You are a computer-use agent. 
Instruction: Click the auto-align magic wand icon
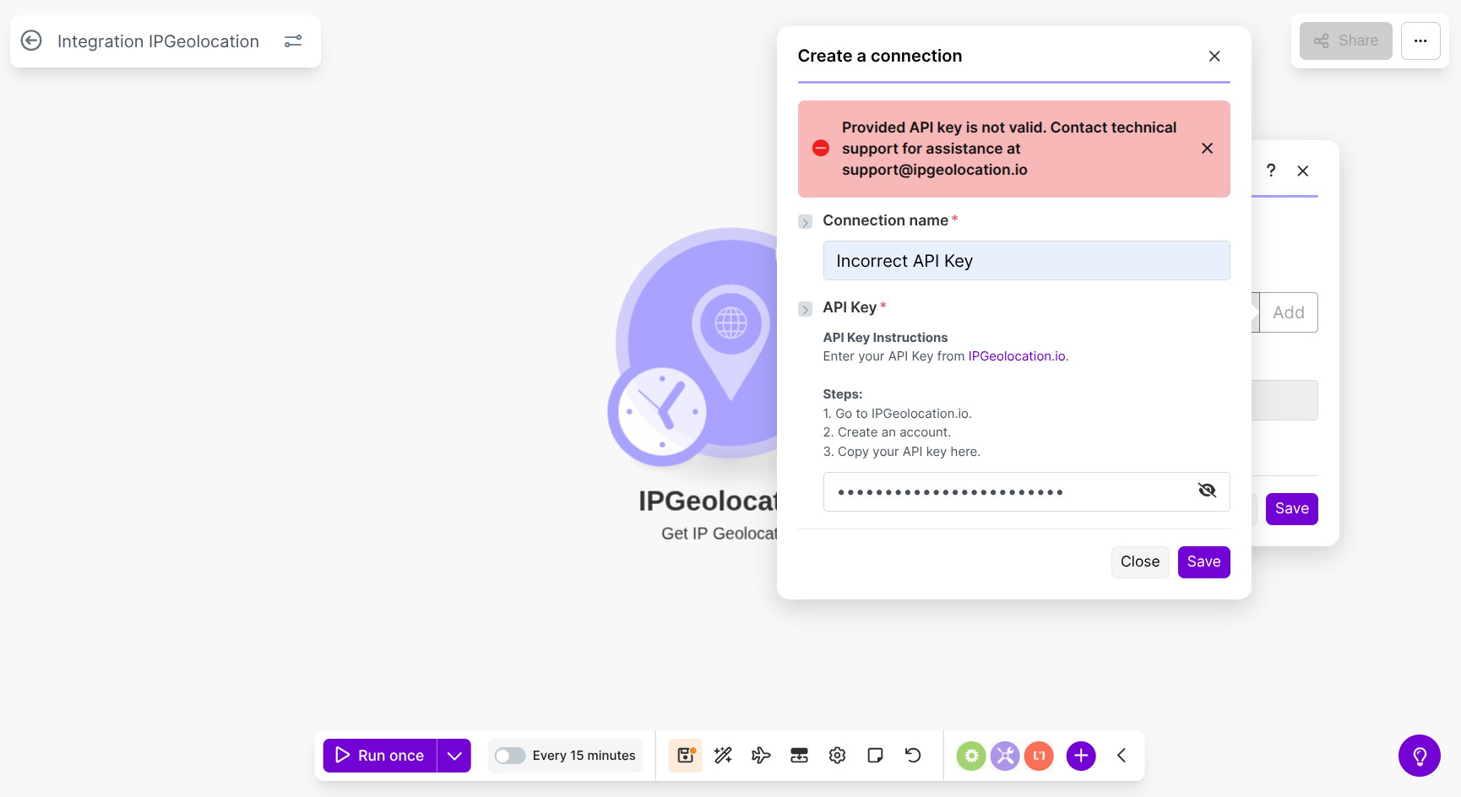(723, 756)
